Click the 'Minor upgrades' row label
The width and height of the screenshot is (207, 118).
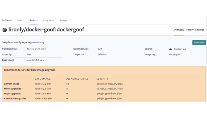tap(12, 89)
